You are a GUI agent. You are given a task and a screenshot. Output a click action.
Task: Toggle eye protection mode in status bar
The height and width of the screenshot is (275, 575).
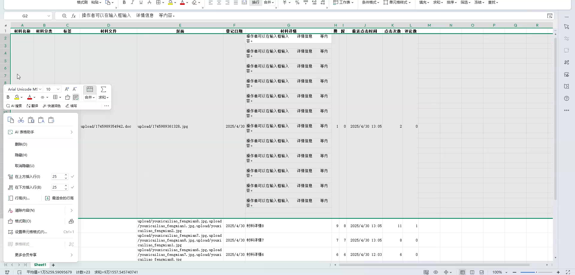[436, 272]
